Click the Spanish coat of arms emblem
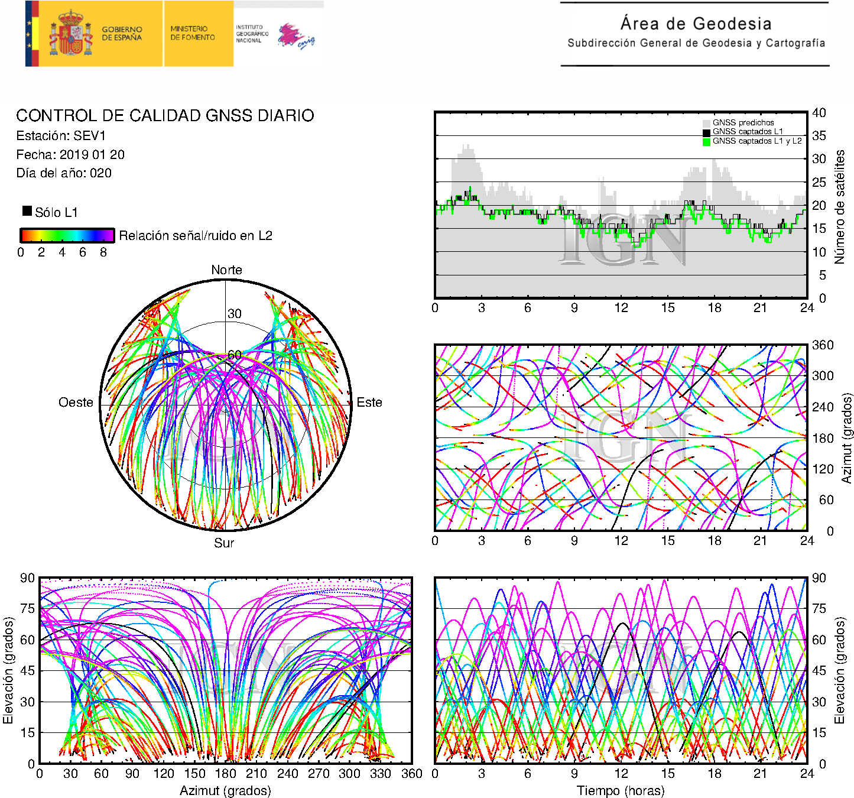 click(x=71, y=34)
